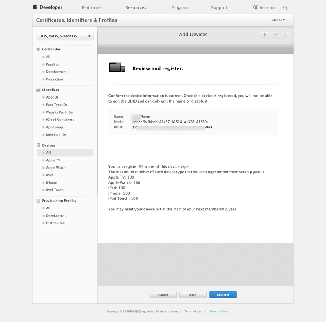
Task: Click the Back button
Action: (x=193, y=295)
